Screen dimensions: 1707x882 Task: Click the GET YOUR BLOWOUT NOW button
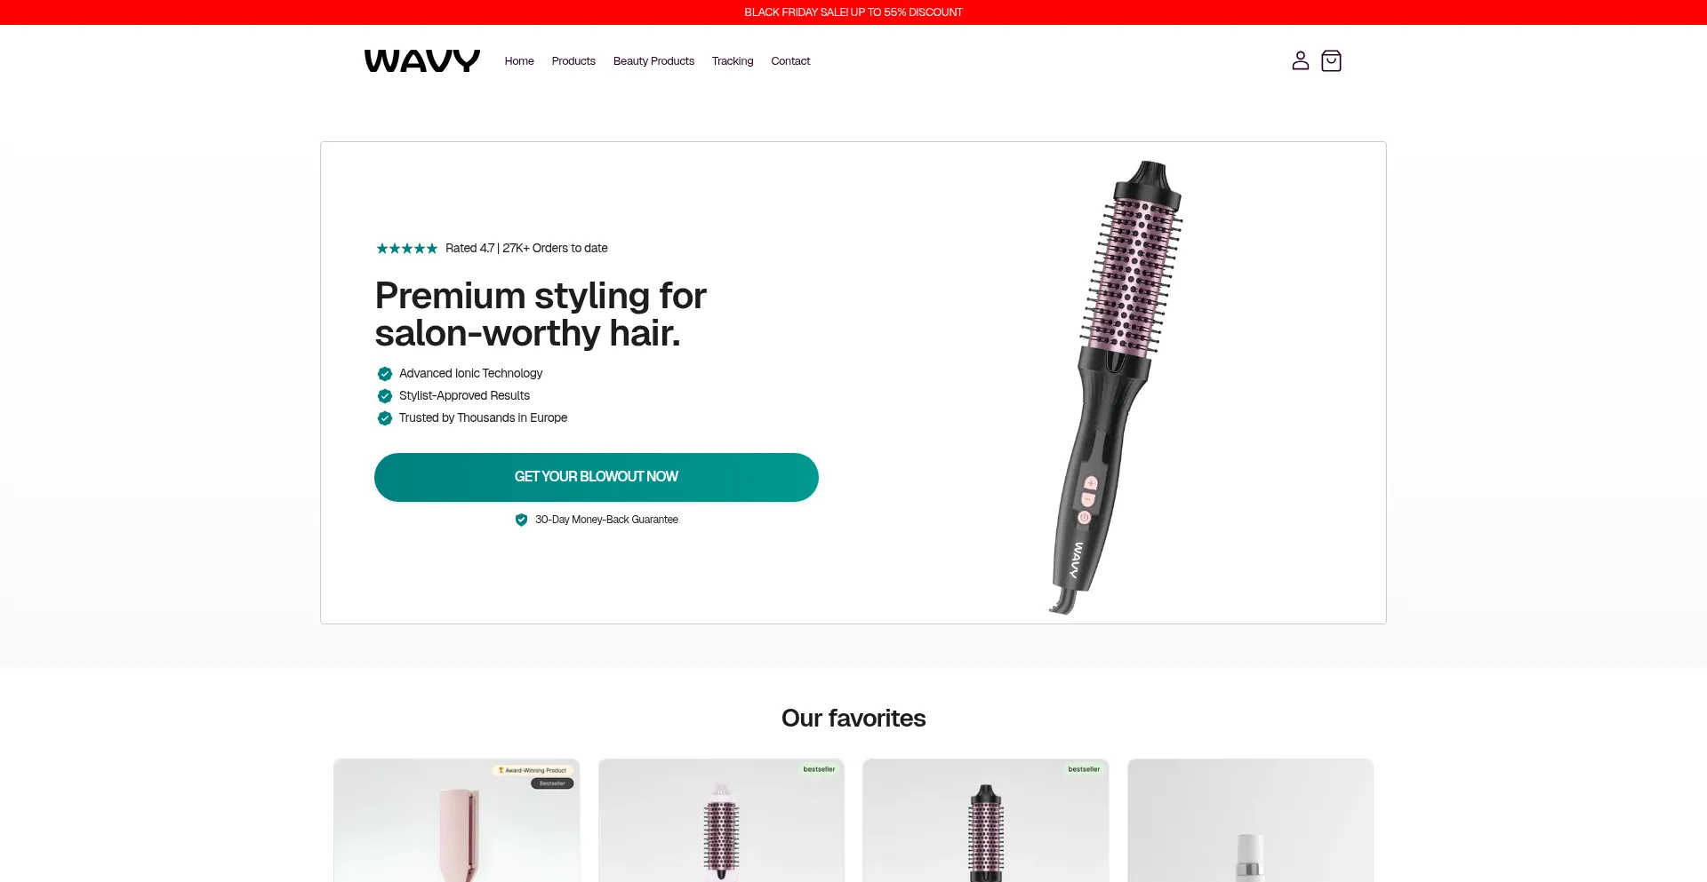click(597, 477)
